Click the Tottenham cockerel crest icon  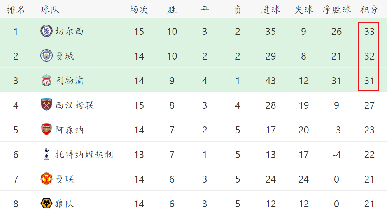point(47,154)
